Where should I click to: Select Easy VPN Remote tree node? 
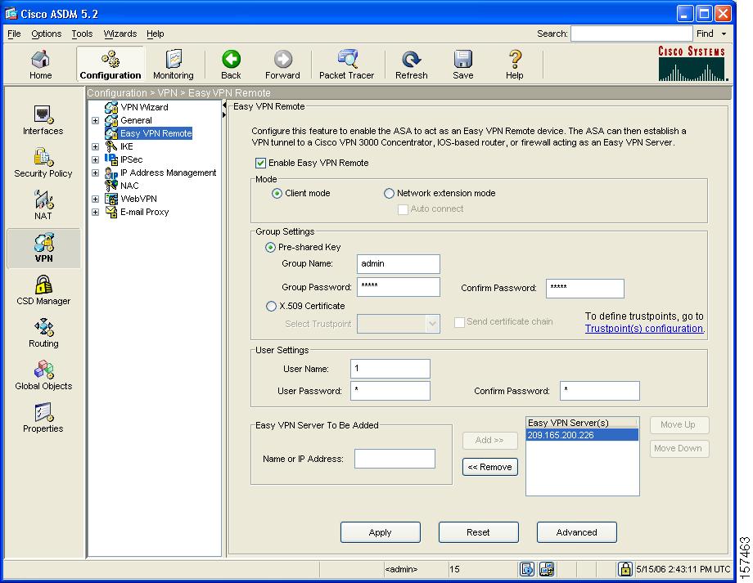[156, 133]
